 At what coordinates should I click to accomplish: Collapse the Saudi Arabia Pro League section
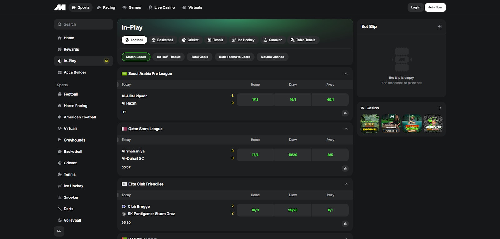(346, 74)
